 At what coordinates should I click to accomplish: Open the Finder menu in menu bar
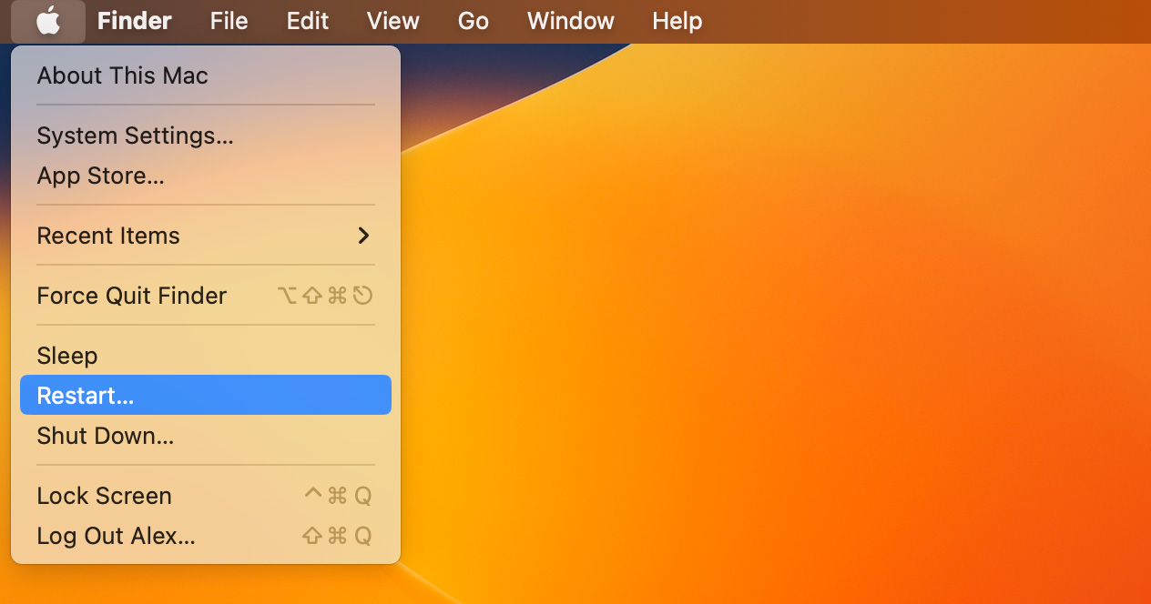[x=135, y=21]
